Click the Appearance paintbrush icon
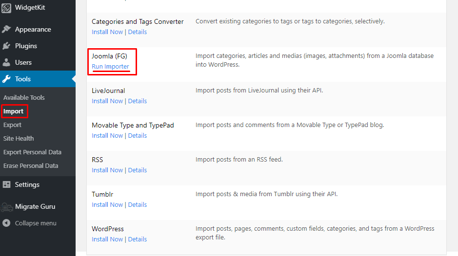 pos(6,29)
